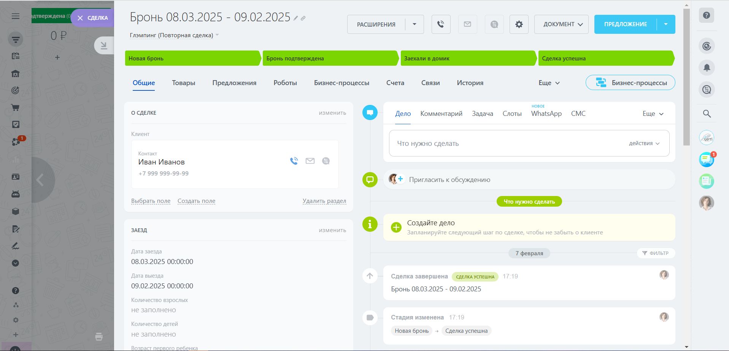Open notifications bell in right sidebar
Viewport: 729px width, 351px height.
pyautogui.click(x=707, y=68)
